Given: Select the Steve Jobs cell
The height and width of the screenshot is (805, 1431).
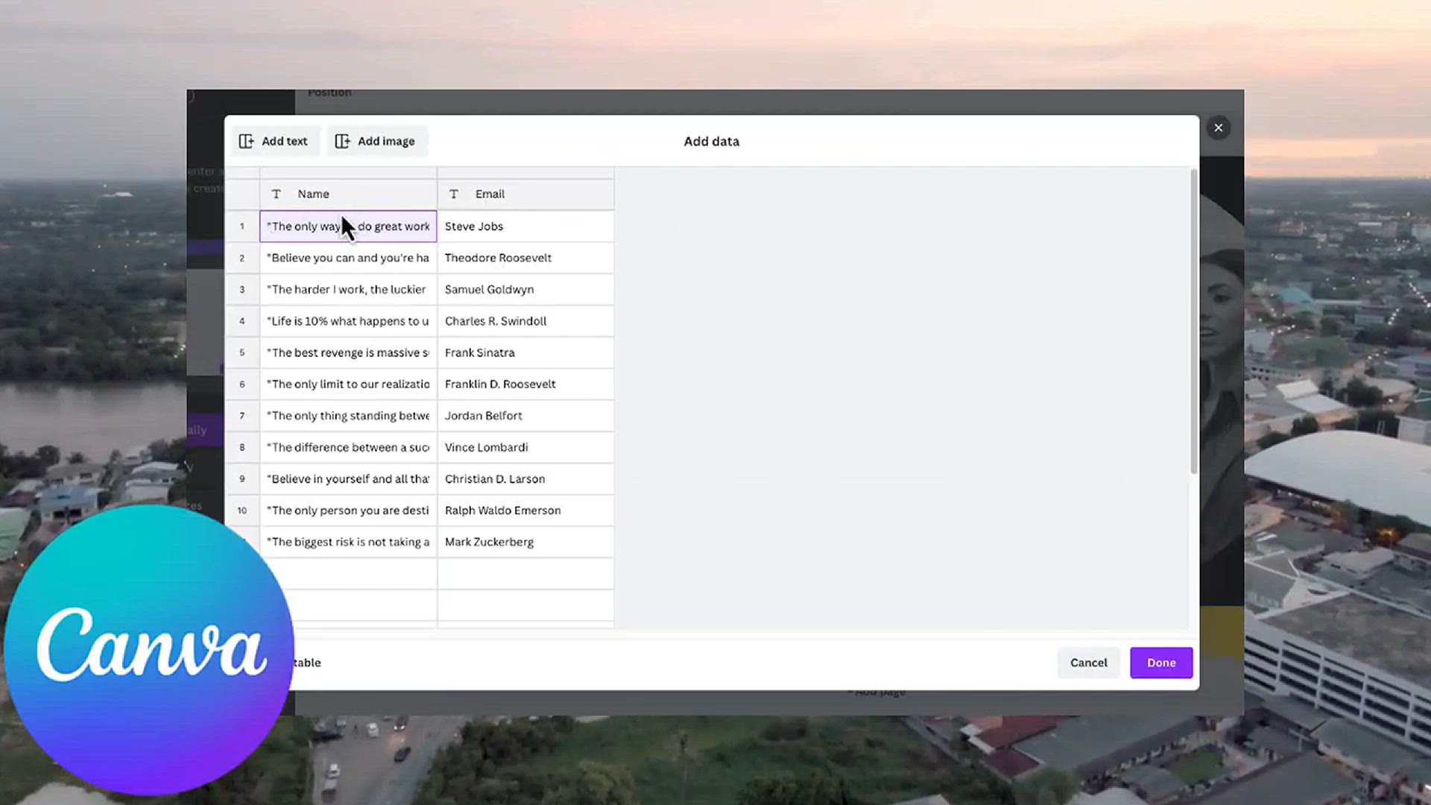Looking at the screenshot, I should 525,226.
